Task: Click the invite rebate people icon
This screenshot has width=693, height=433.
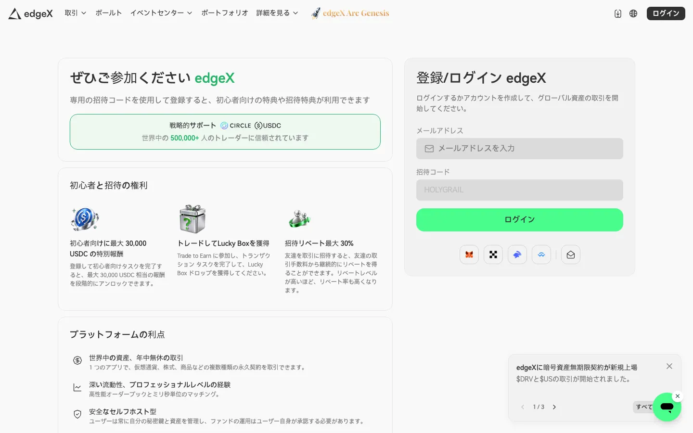Action: (x=299, y=219)
